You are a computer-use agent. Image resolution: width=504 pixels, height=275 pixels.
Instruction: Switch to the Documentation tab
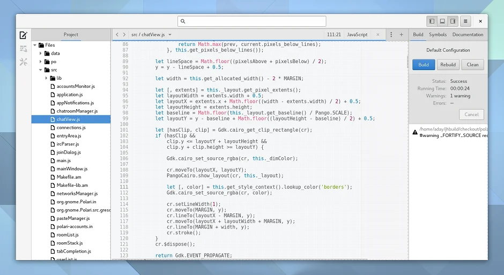tap(468, 35)
